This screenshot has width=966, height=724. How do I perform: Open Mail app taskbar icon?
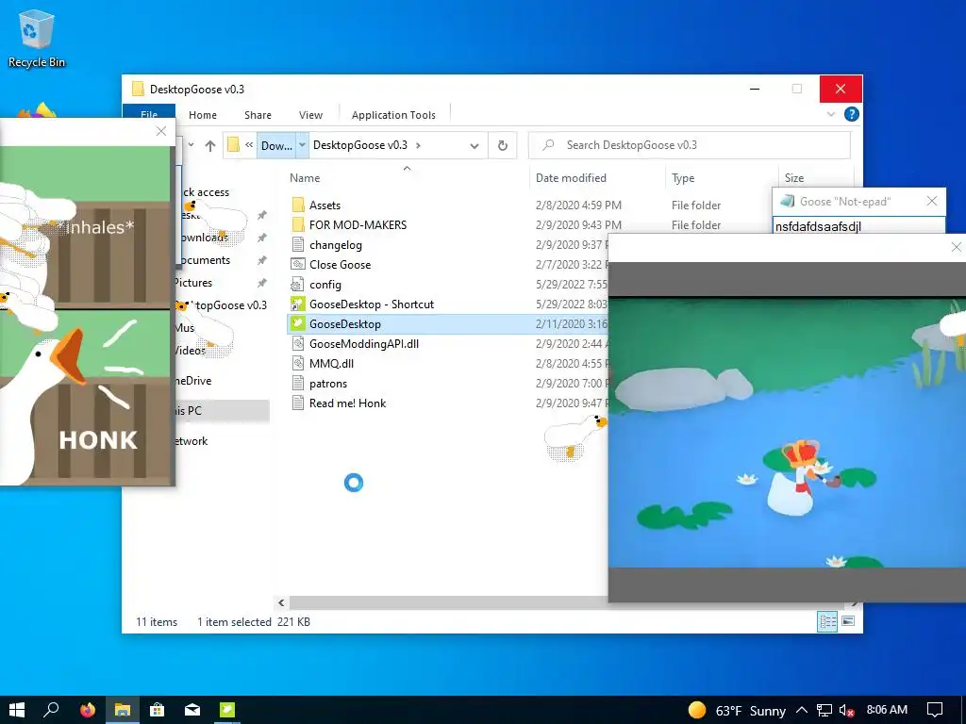192,710
